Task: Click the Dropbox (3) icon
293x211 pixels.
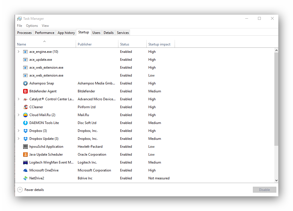Action: 25,131
